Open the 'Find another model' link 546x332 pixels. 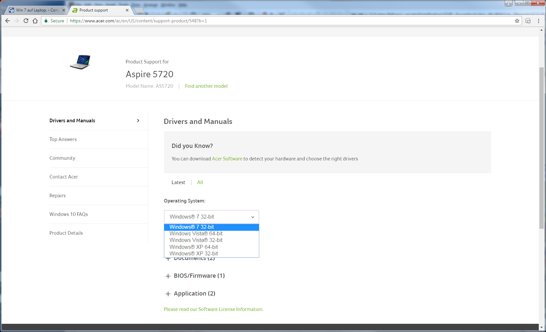[206, 86]
